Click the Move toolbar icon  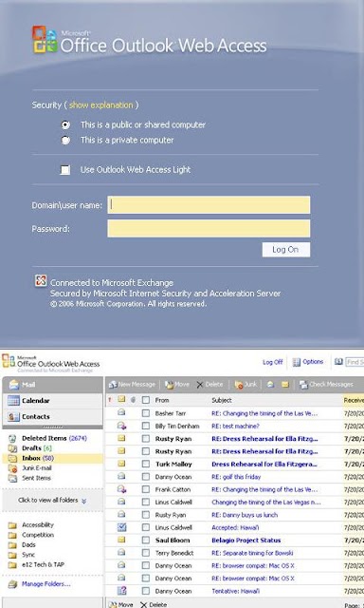[169, 384]
